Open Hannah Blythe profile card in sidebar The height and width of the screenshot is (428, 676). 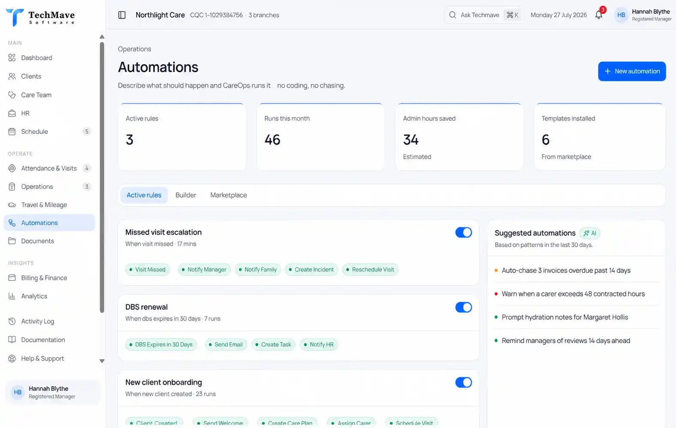point(53,392)
